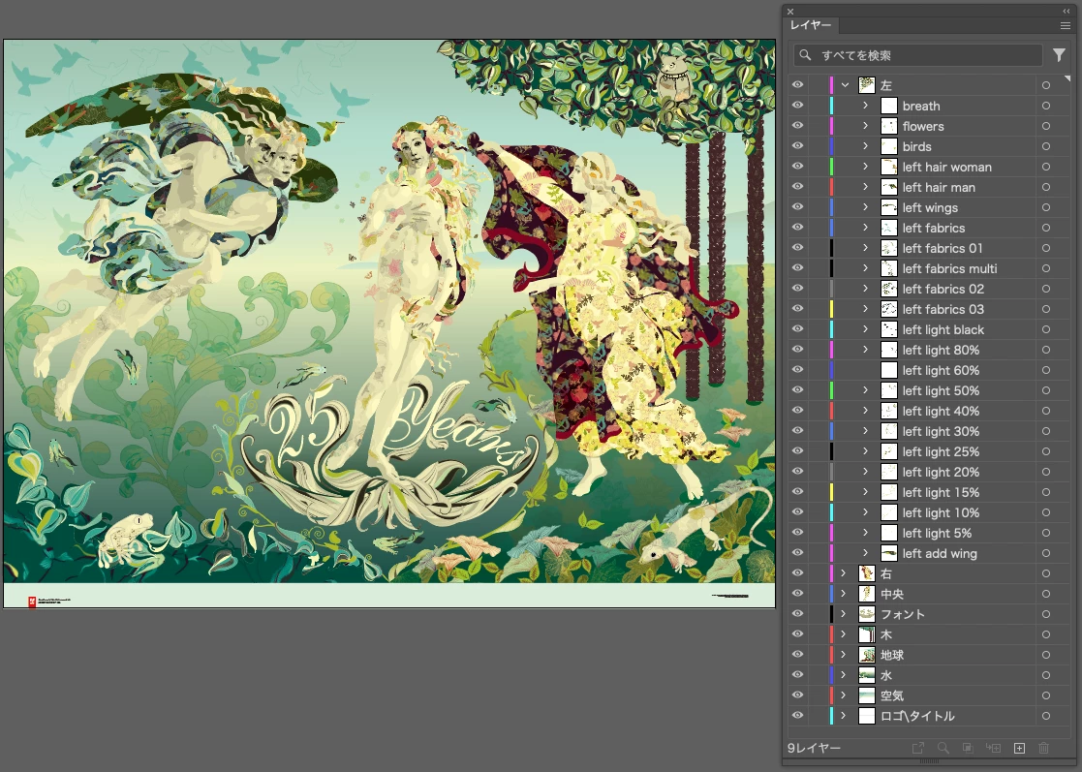The image size is (1082, 772).
Task: Toggle visibility of left light 60%
Action: tap(798, 370)
